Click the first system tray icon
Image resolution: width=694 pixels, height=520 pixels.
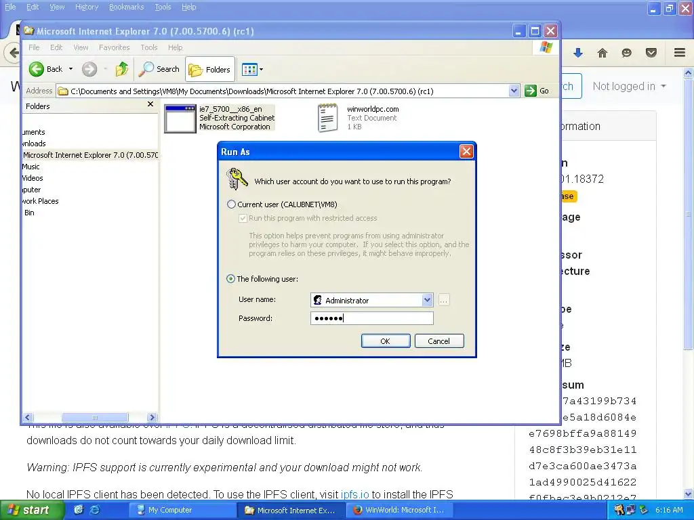tap(619, 511)
